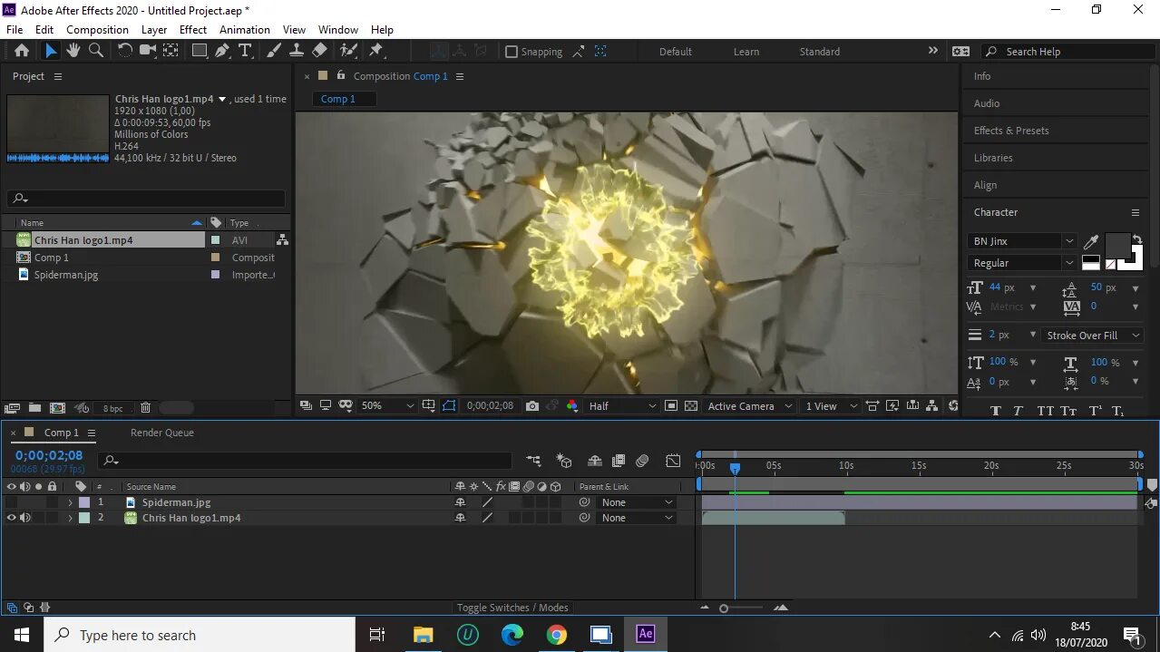Open the composition mini-flowchart icon in timeline
Screen dimensions: 1160x652
533,461
